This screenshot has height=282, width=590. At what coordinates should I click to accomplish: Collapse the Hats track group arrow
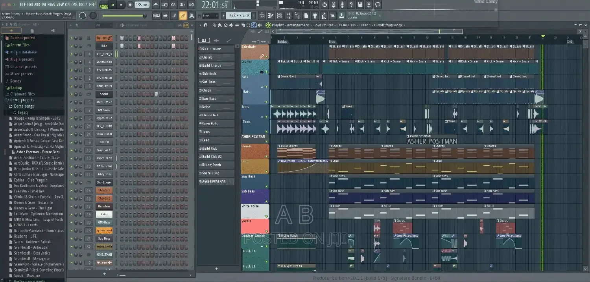coord(262,86)
